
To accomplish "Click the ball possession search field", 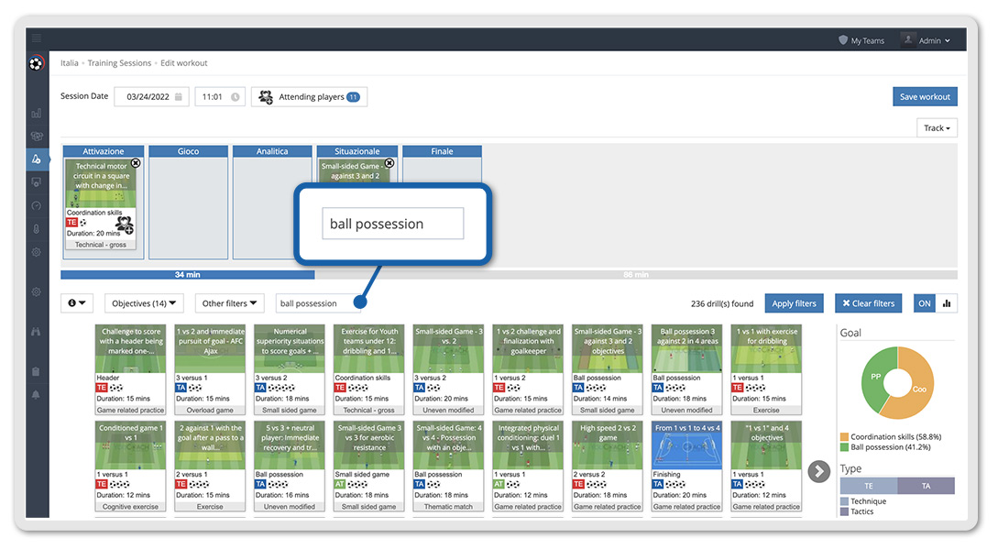I will click(318, 303).
